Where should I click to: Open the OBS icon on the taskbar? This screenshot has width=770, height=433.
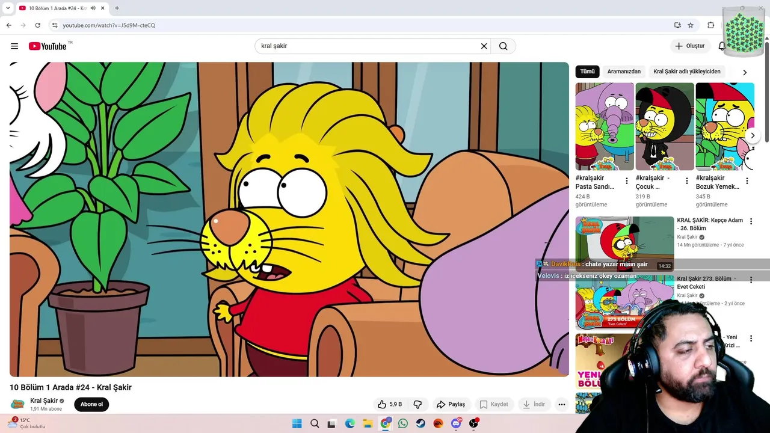coord(474,423)
